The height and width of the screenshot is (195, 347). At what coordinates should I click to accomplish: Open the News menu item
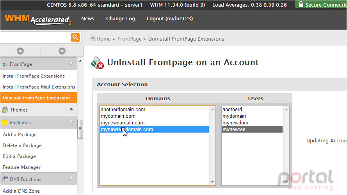click(x=88, y=19)
